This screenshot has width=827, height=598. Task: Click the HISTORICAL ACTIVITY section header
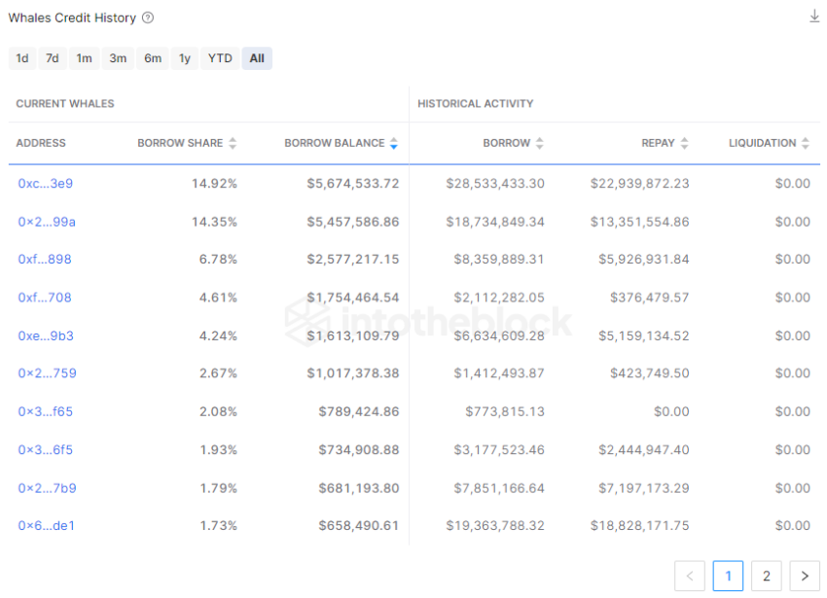pyautogui.click(x=475, y=103)
